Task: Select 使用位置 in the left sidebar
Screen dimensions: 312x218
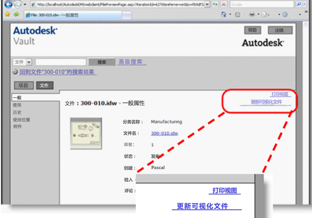Action: (22, 119)
